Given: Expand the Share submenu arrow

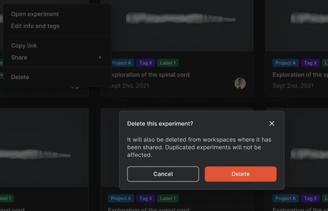Looking at the screenshot, I should 100,57.
